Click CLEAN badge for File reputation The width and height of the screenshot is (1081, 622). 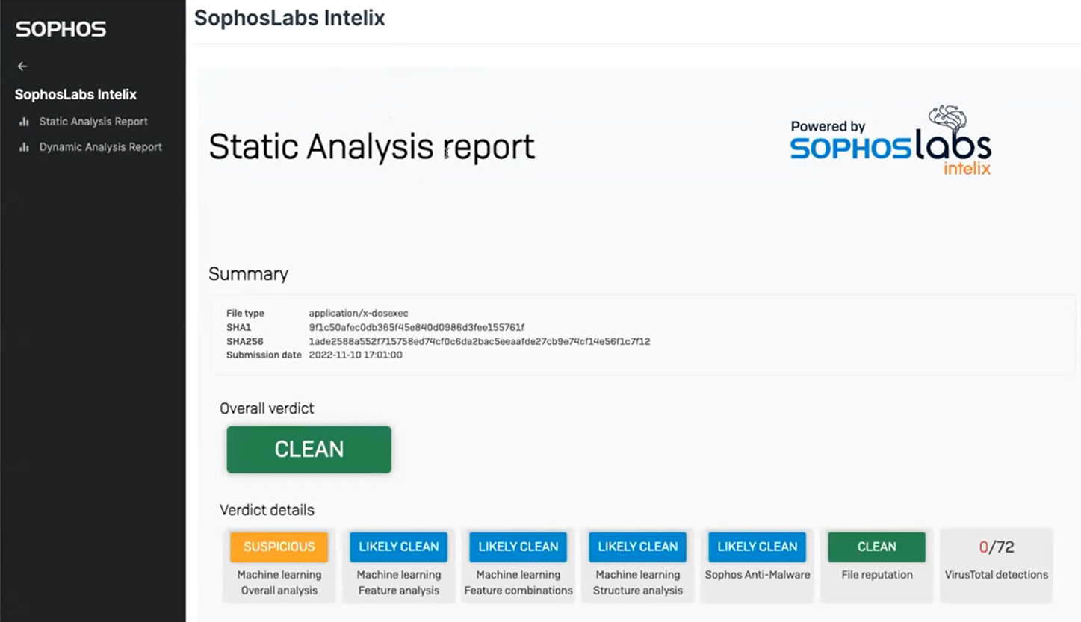[876, 547]
